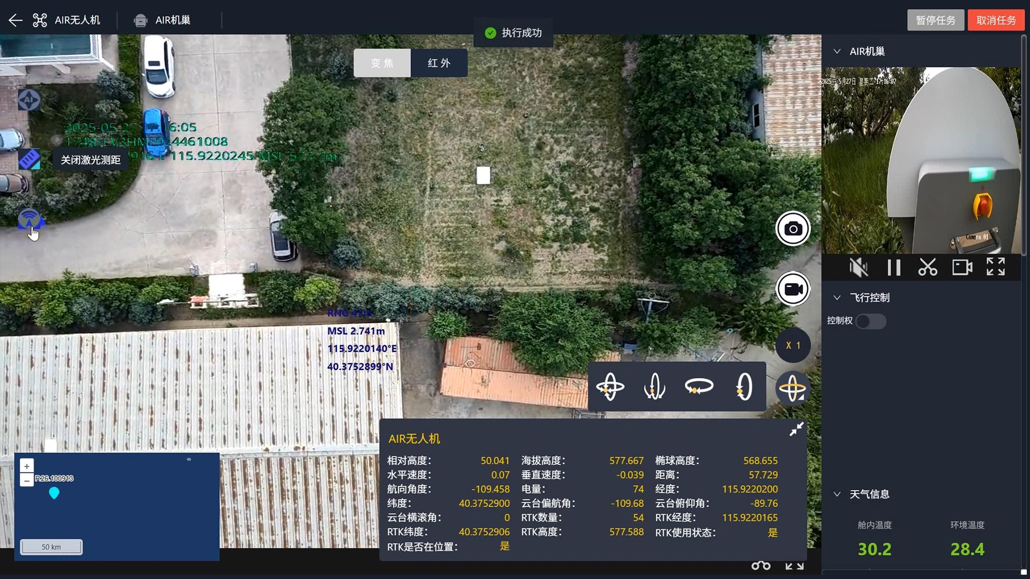Switch to the 变焦 zoom camera tab
Viewport: 1030px width, 579px height.
[382, 63]
